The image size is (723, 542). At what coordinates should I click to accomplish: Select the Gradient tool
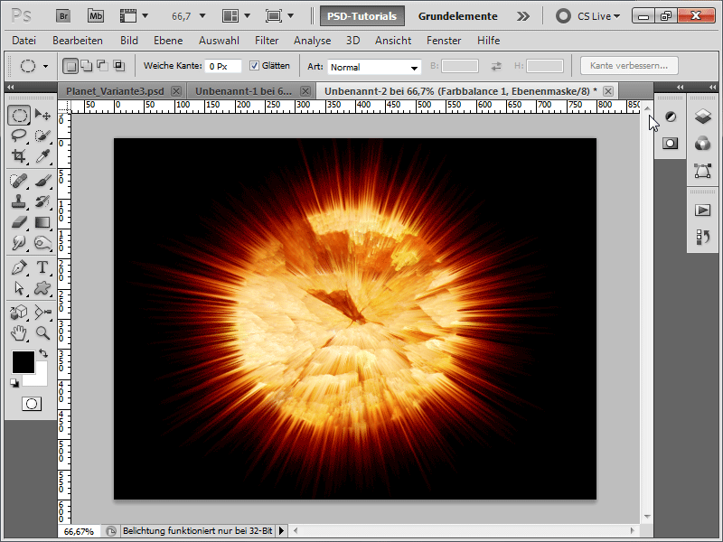click(x=42, y=222)
